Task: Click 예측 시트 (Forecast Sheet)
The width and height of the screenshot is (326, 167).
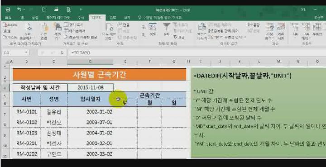Action: [281, 32]
